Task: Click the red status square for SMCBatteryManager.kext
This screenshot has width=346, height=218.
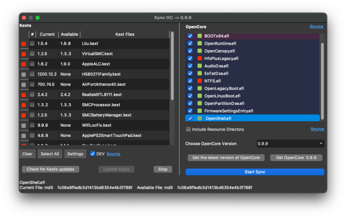Action: 24,115
